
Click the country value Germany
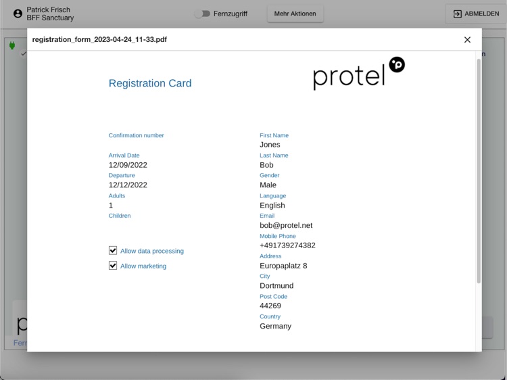click(276, 326)
